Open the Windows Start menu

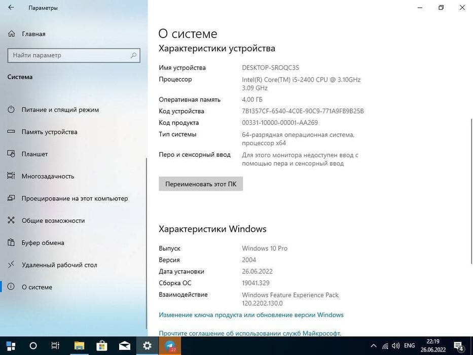click(11, 346)
